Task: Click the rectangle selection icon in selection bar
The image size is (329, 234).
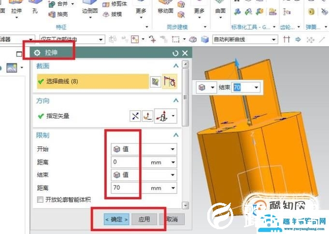Action: tap(176, 39)
